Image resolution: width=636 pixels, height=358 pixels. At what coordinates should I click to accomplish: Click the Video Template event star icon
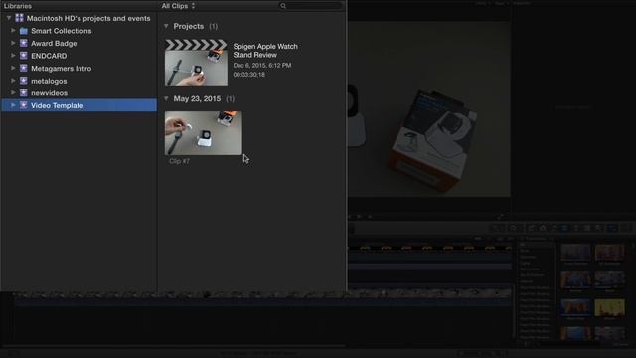[x=24, y=105]
